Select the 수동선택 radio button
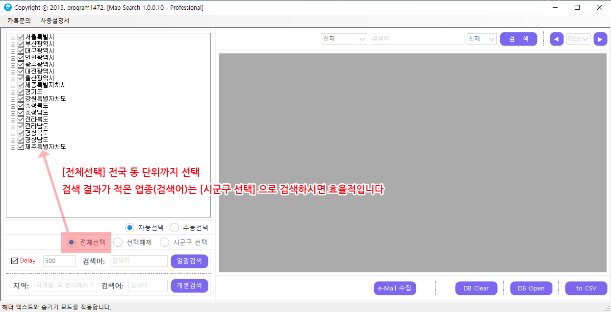Image resolution: width=611 pixels, height=312 pixels. tap(174, 228)
